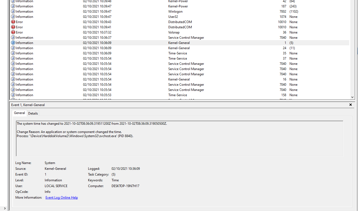Click the 02/10/2021 10:35:53 timestamp
This screenshot has height=211, width=358.
(97, 95)
